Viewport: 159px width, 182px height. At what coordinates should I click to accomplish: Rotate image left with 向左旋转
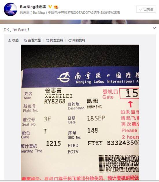pyautogui.click(x=55, y=40)
